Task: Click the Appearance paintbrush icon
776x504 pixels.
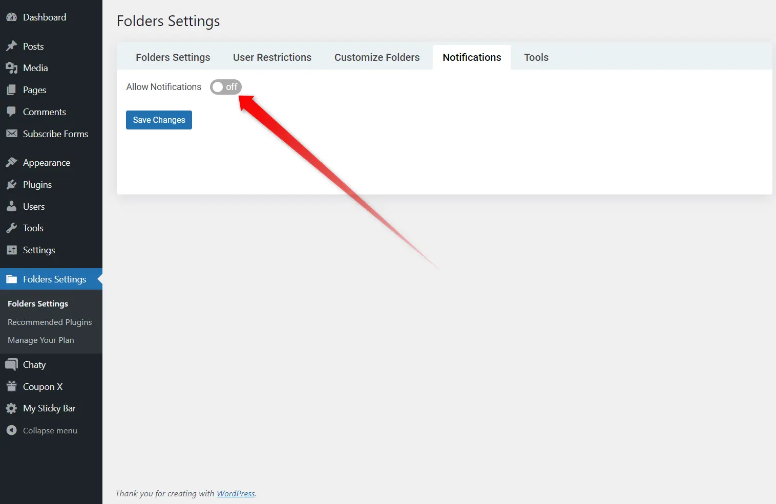Action: pyautogui.click(x=11, y=163)
